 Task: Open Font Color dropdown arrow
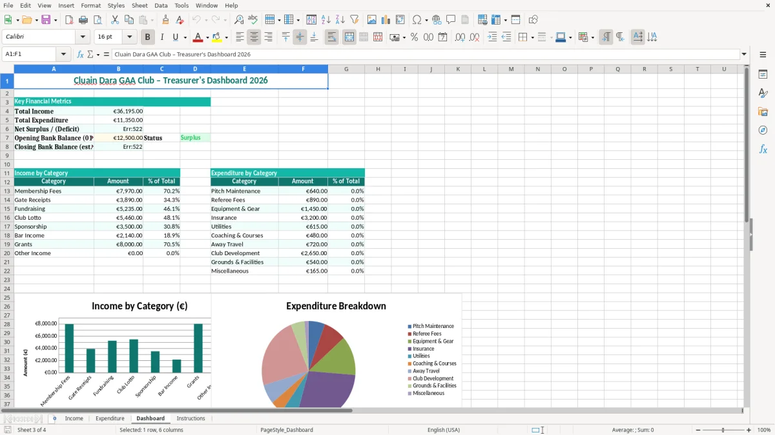207,37
